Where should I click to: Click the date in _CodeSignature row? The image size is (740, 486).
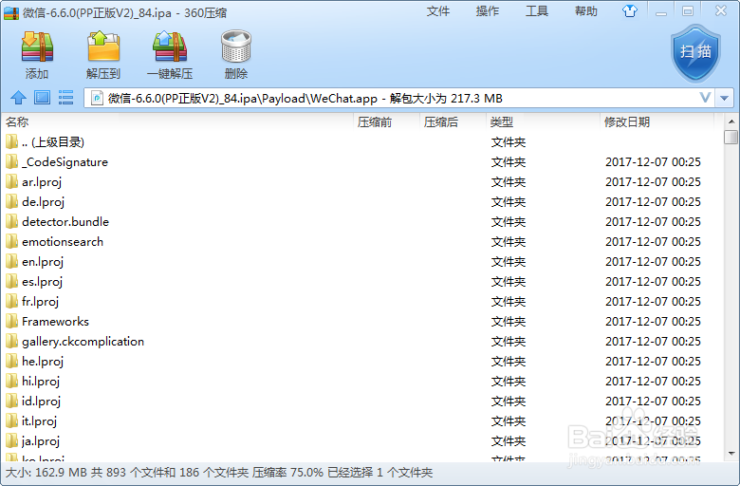click(x=653, y=162)
